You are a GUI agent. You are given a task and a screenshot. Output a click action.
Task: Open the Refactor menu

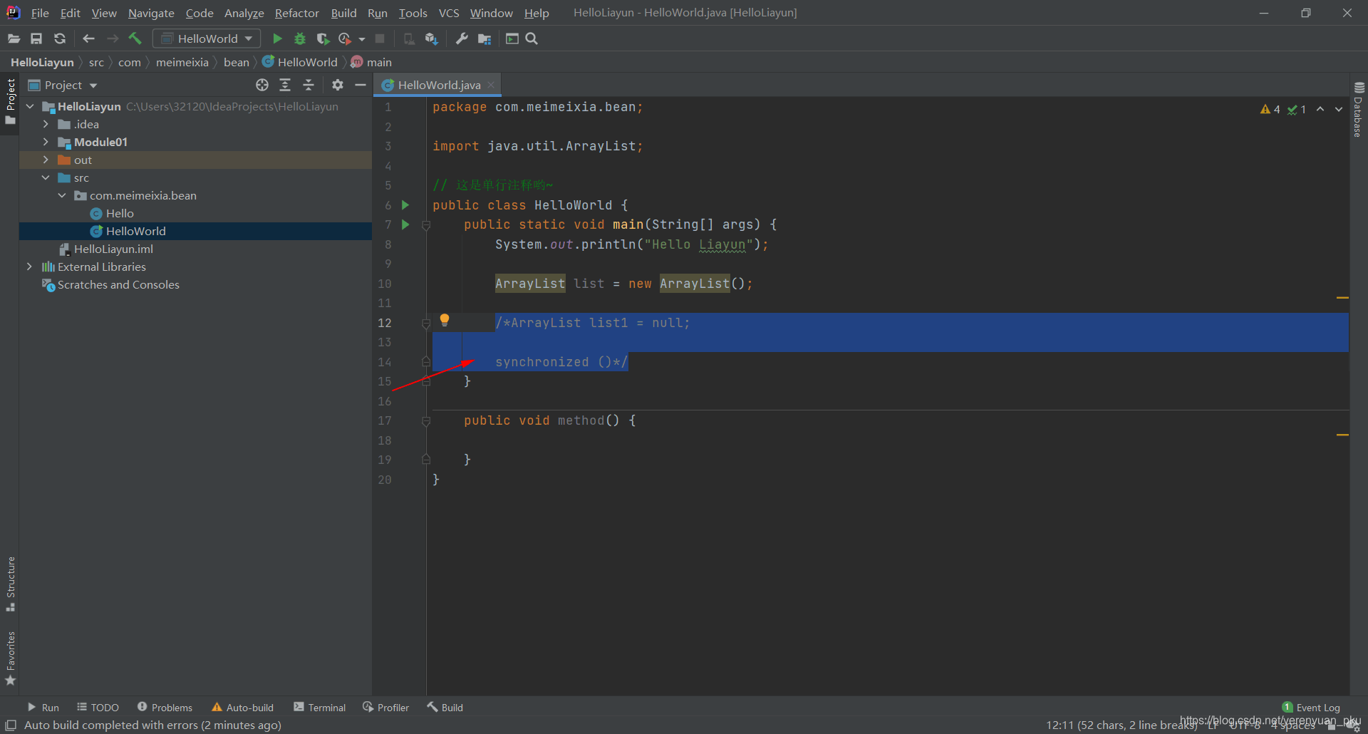click(296, 13)
